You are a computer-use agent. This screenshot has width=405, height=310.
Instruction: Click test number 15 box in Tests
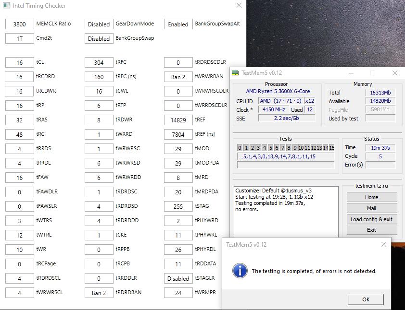[332, 148]
